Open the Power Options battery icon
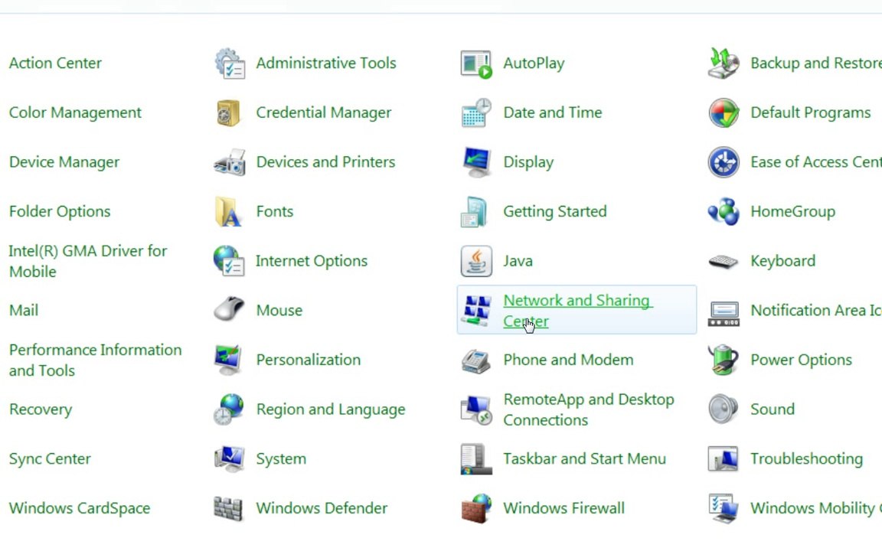Viewport: 882px width, 551px height. (724, 360)
